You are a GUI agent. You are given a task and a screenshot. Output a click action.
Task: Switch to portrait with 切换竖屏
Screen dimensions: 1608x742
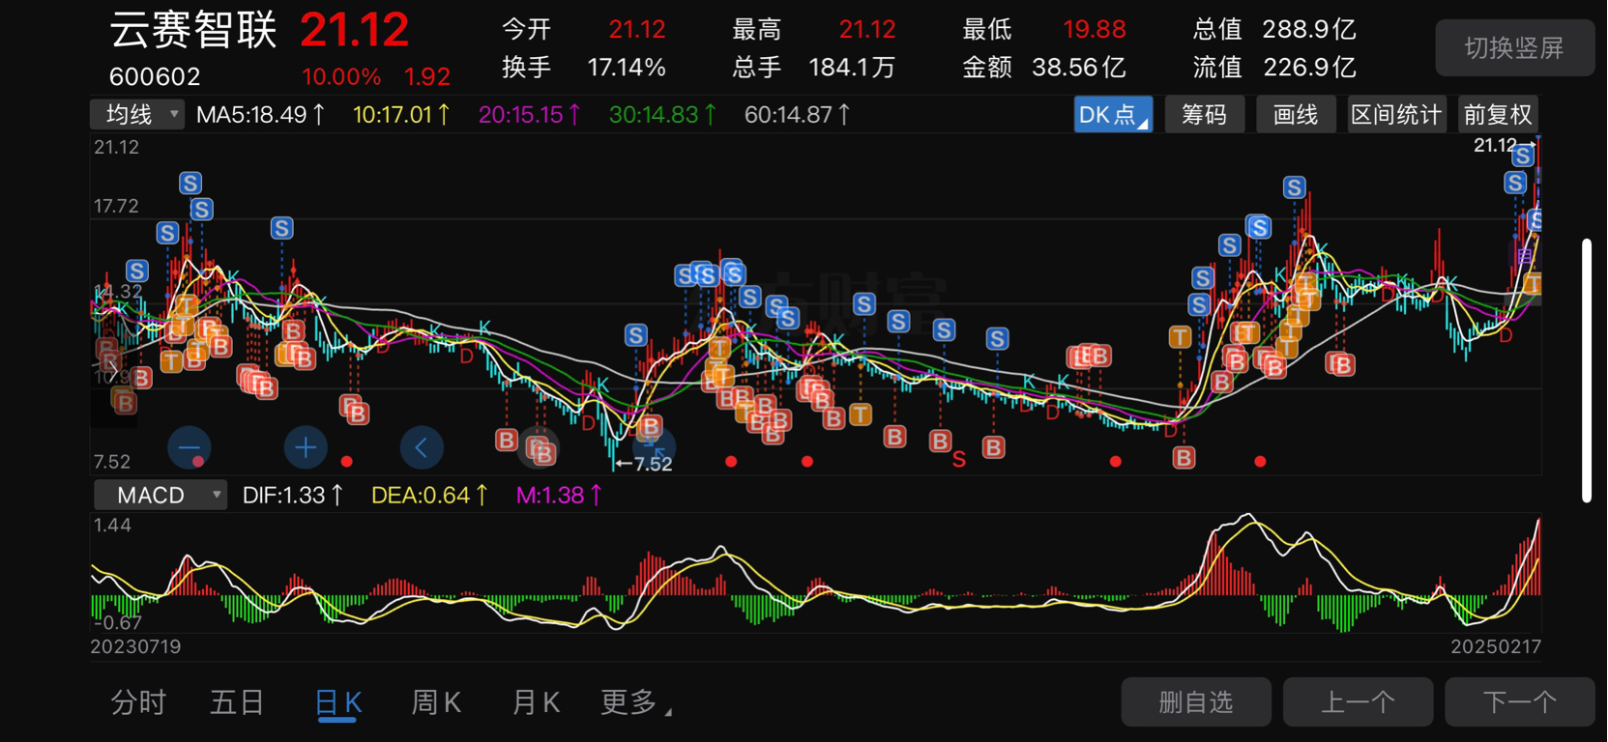(1515, 48)
